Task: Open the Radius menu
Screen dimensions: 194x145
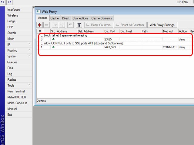Action: pos(18,79)
